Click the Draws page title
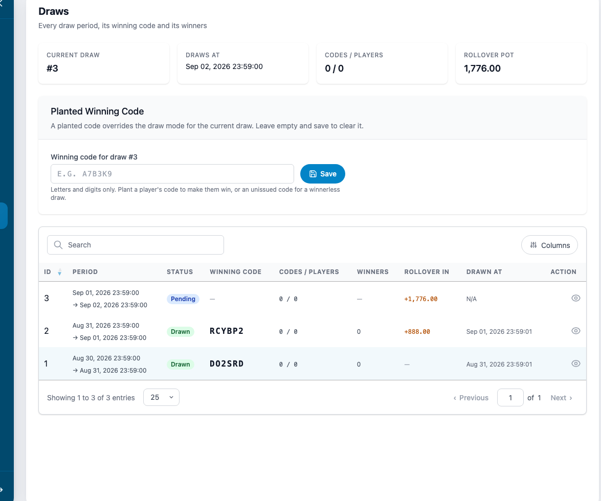Screen dimensions: 601x501 (54, 11)
